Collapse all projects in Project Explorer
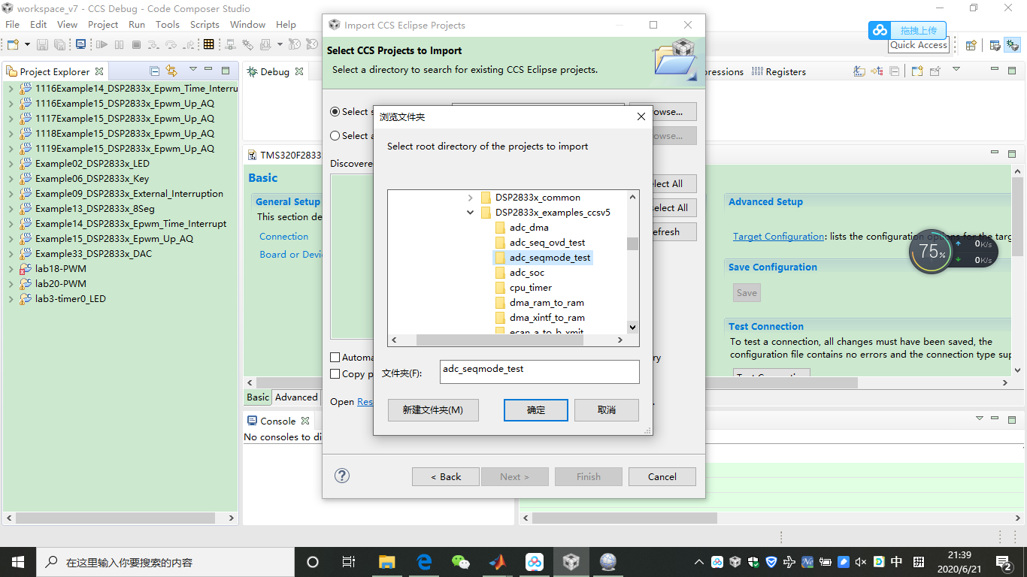Viewport: 1027px width, 577px height. point(153,70)
